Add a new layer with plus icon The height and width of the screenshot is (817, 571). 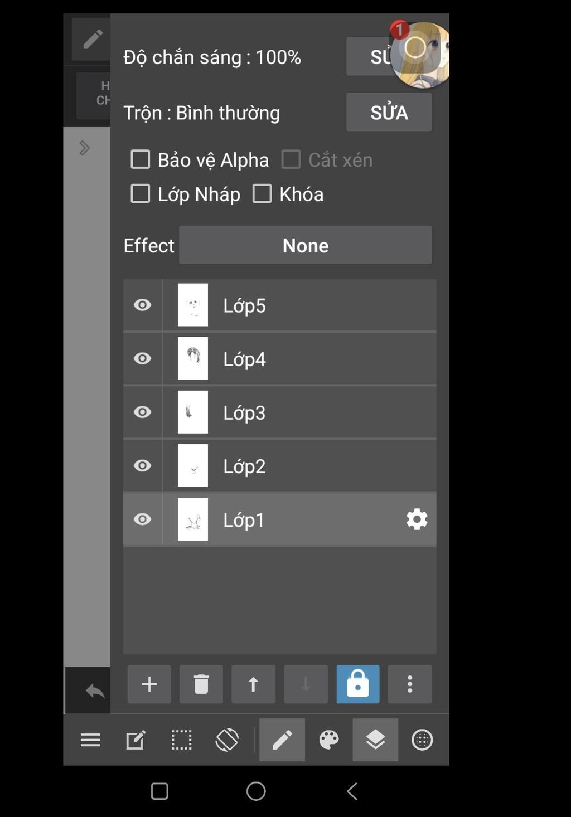pyautogui.click(x=149, y=684)
